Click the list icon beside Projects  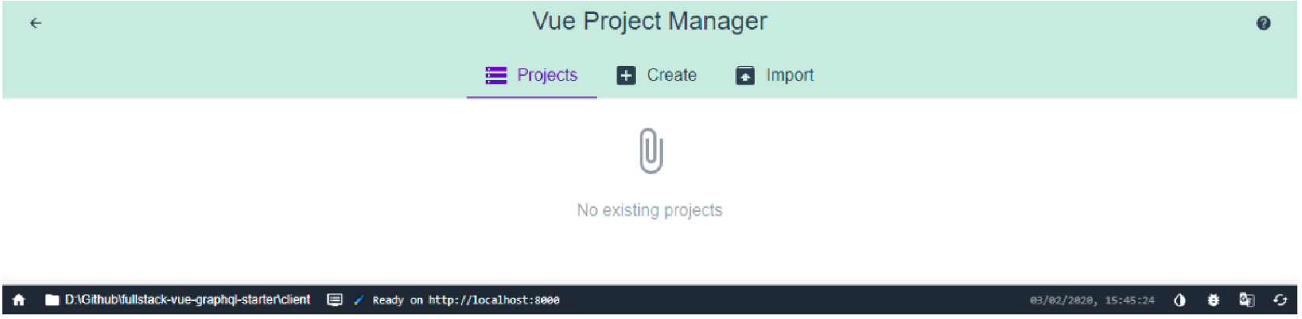pyautogui.click(x=496, y=75)
